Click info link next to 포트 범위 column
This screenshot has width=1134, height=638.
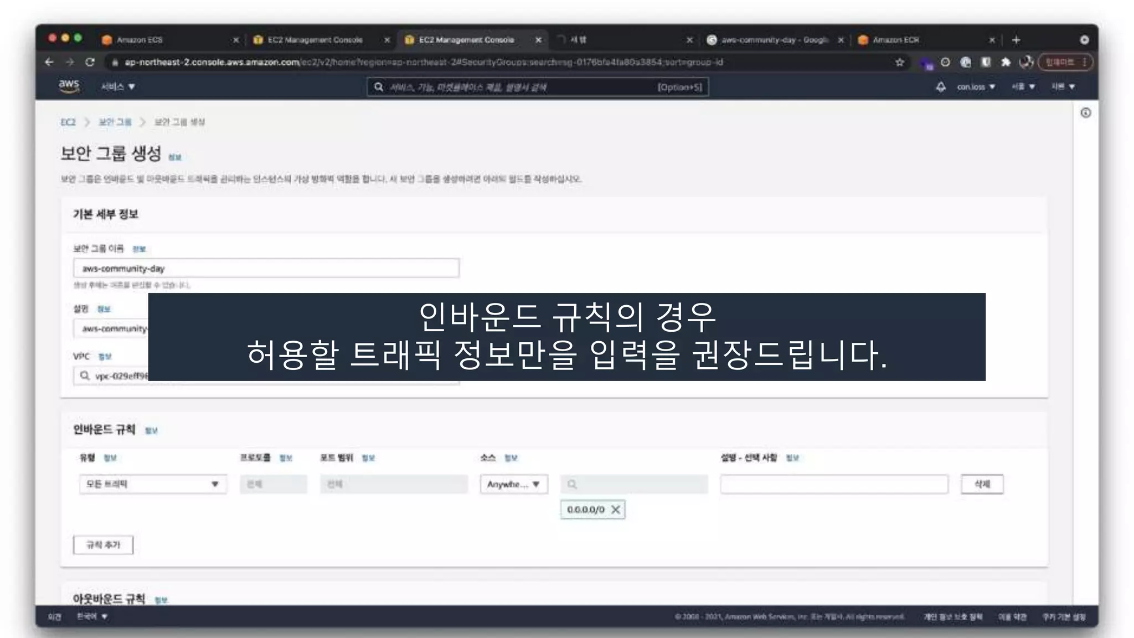368,458
